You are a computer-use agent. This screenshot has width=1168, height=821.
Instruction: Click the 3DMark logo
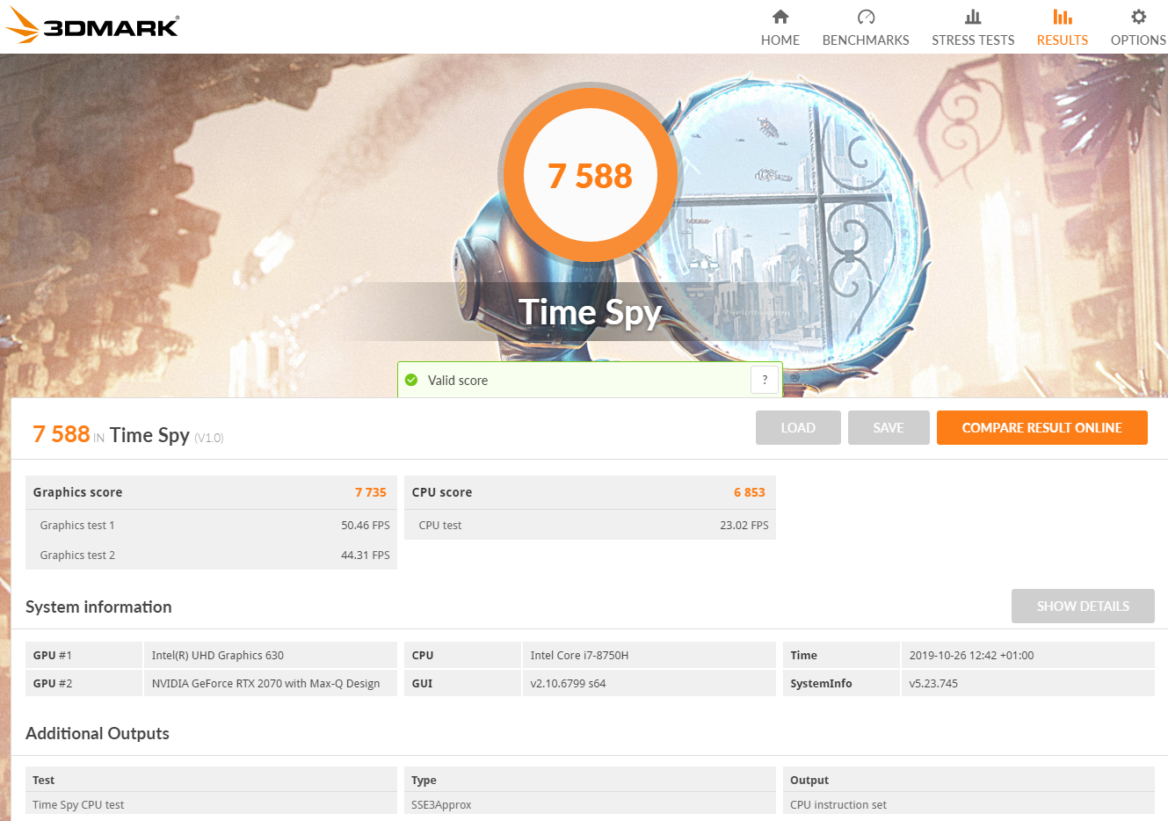click(92, 25)
